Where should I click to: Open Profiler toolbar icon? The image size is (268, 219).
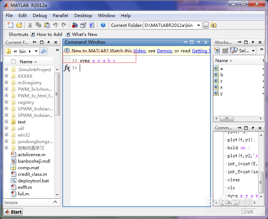(x=92, y=25)
